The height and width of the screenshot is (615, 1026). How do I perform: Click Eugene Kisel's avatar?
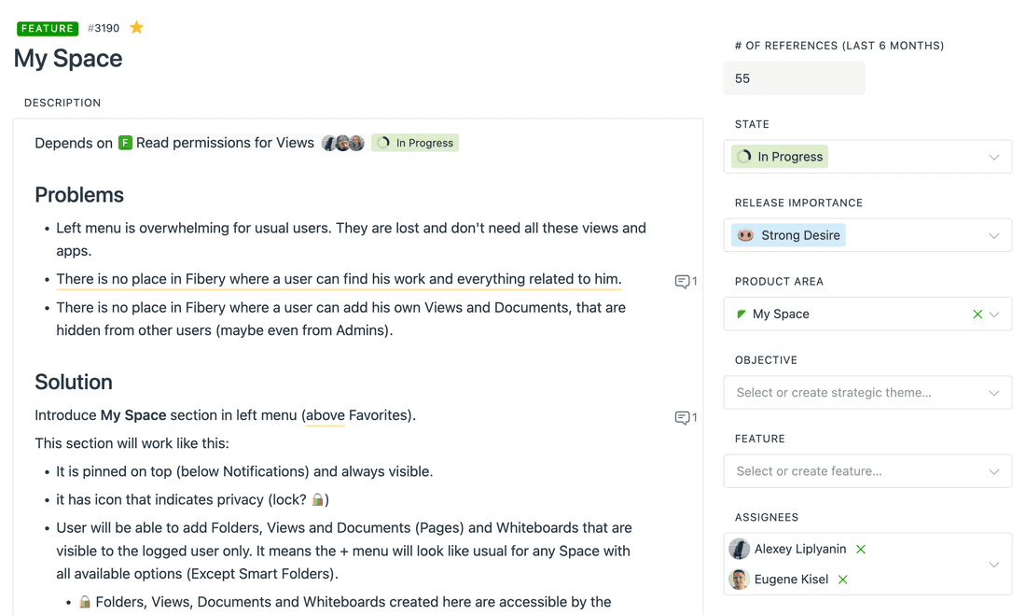point(740,580)
